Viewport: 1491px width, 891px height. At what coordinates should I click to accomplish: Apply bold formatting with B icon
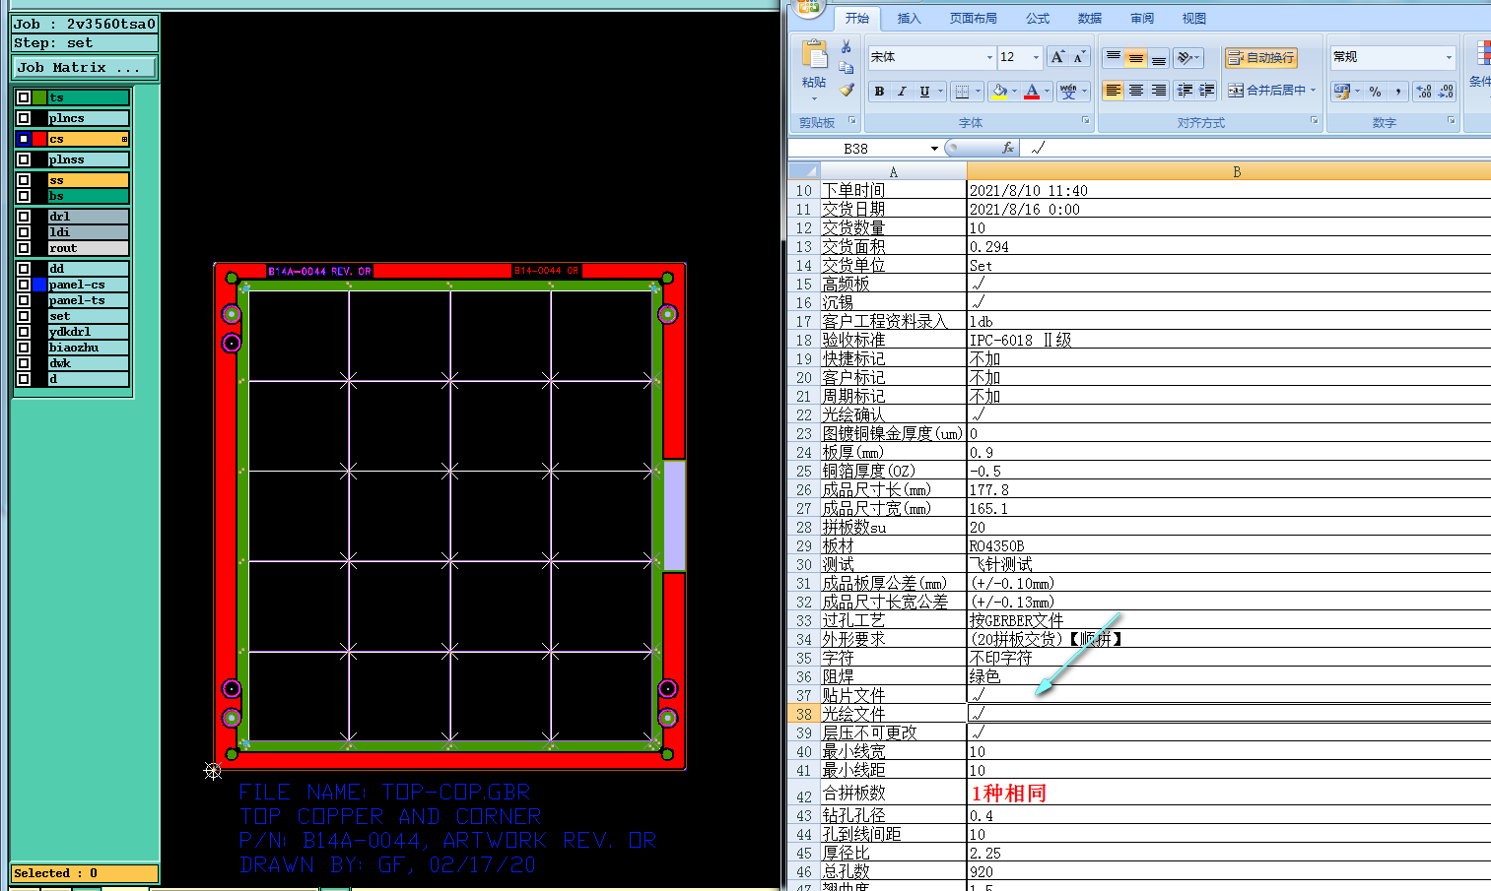879,92
